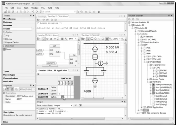The image size is (177, 125).
Task: Click inside the Search input field
Action: click(59, 12)
